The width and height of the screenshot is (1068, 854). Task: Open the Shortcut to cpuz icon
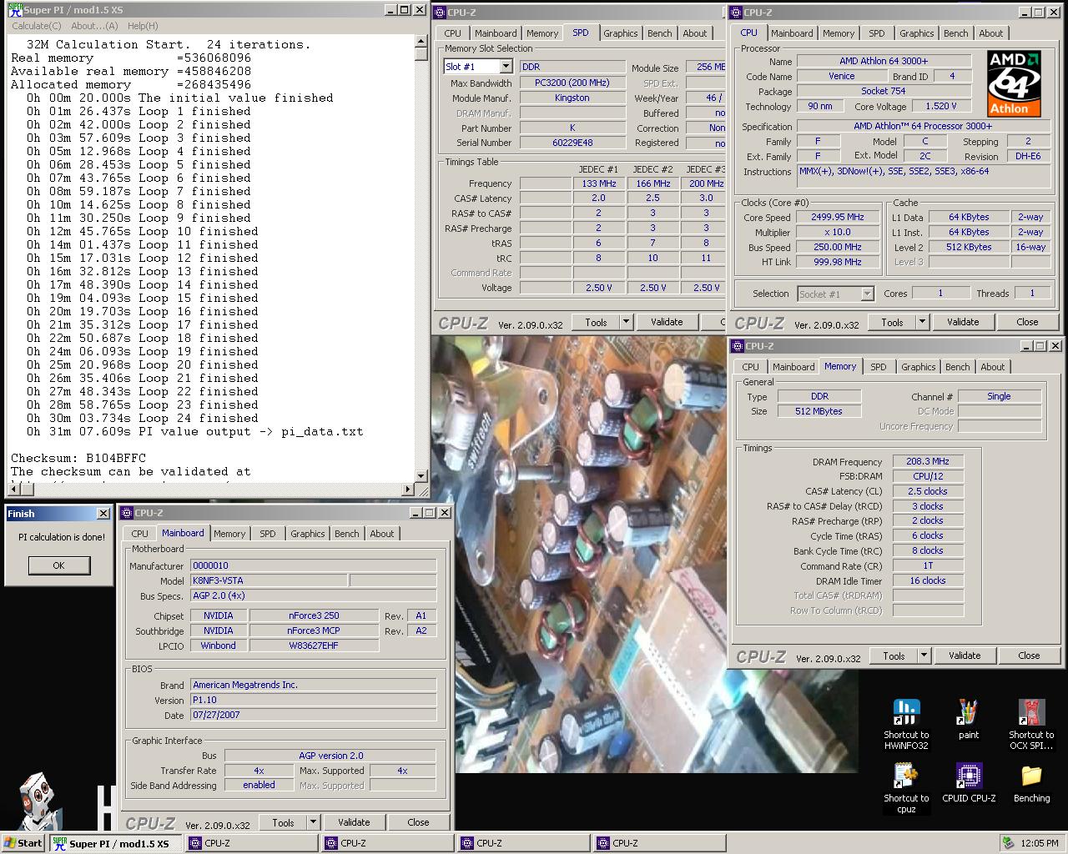[x=906, y=776]
